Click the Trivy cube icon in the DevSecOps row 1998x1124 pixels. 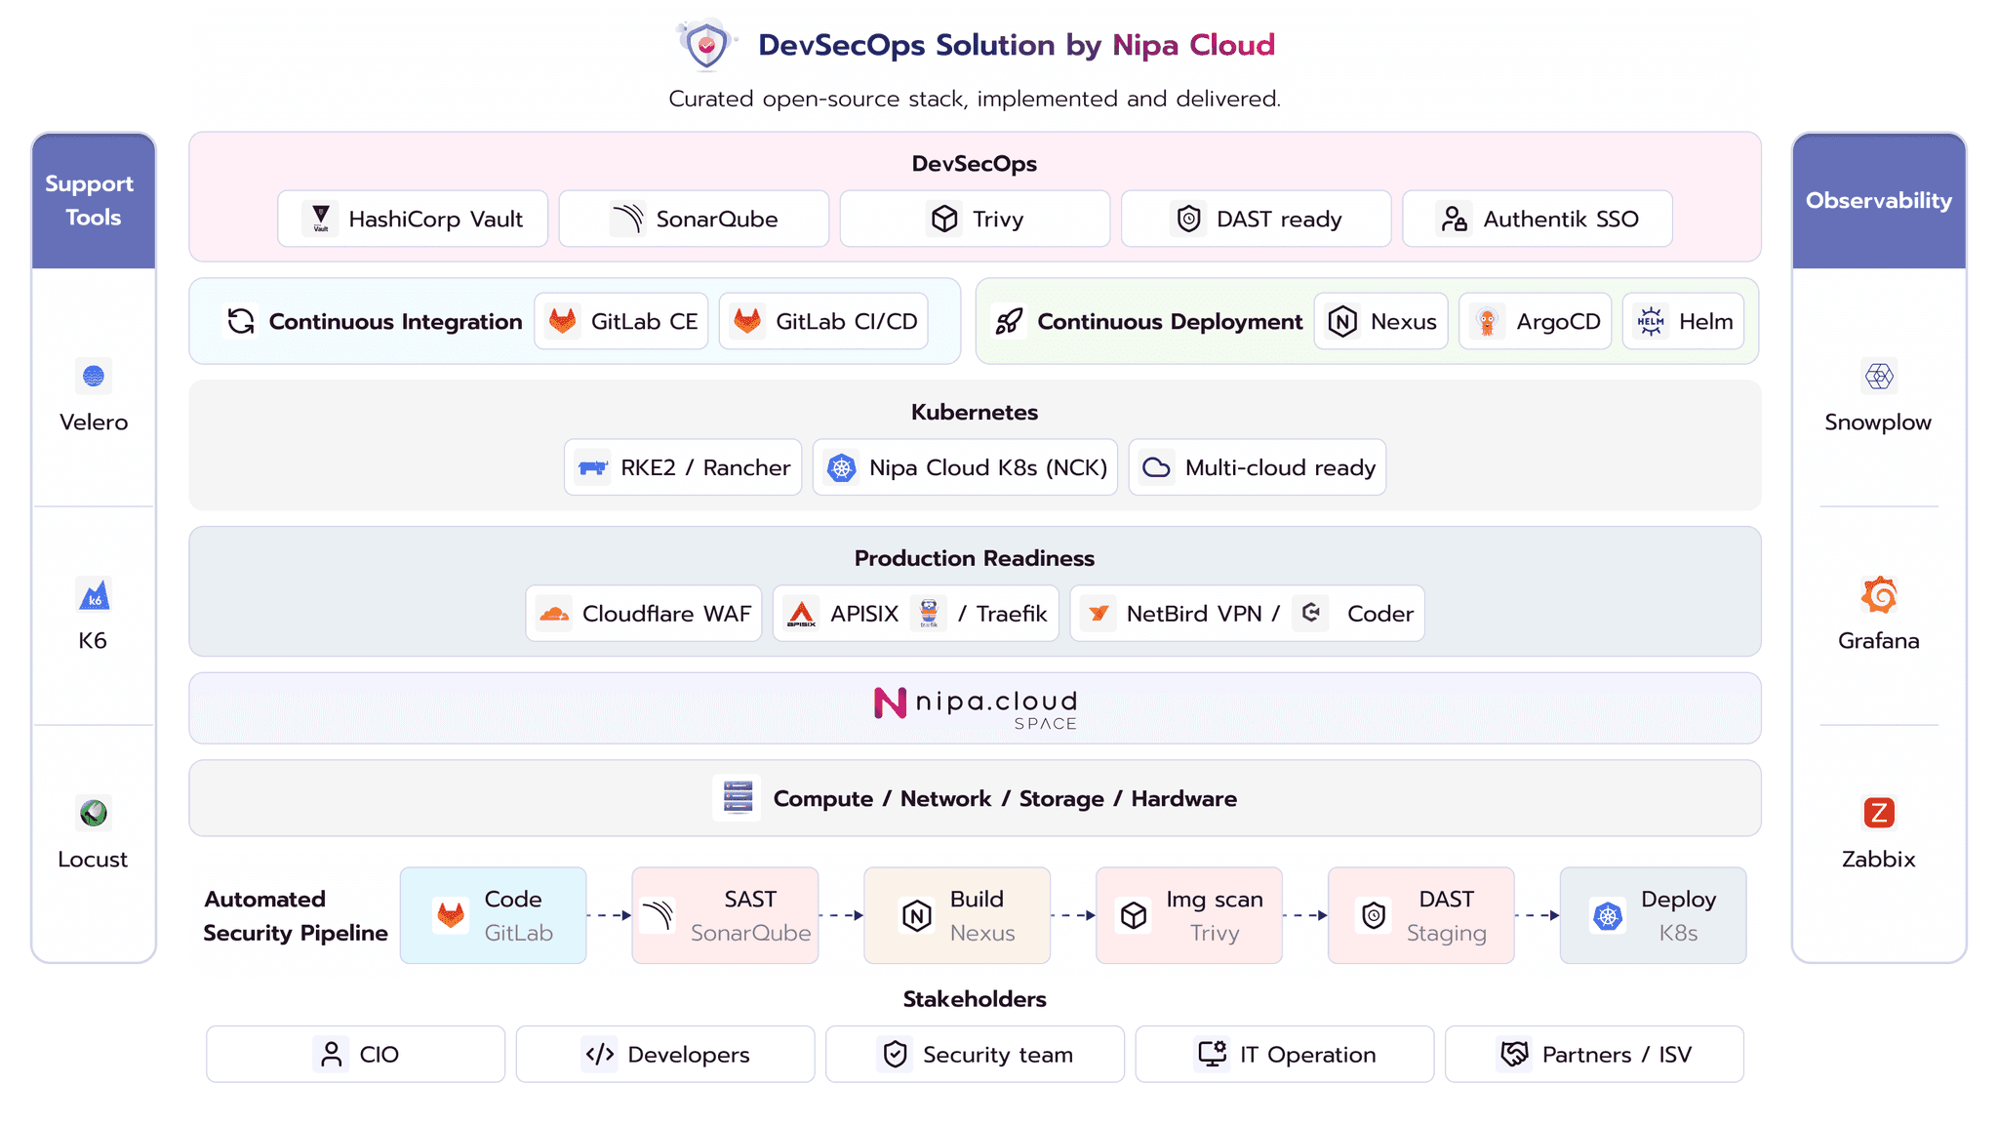click(x=944, y=219)
